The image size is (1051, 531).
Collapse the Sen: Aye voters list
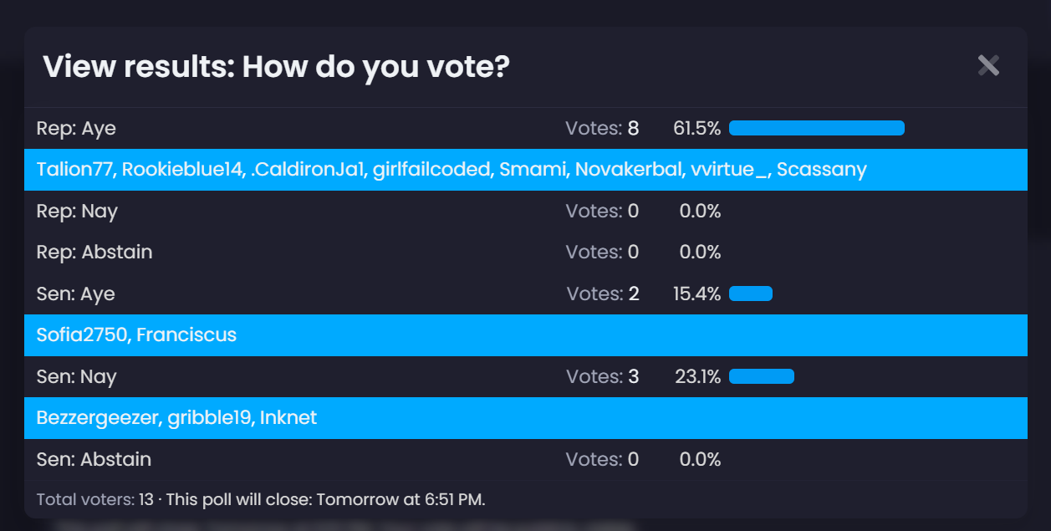[x=76, y=294]
